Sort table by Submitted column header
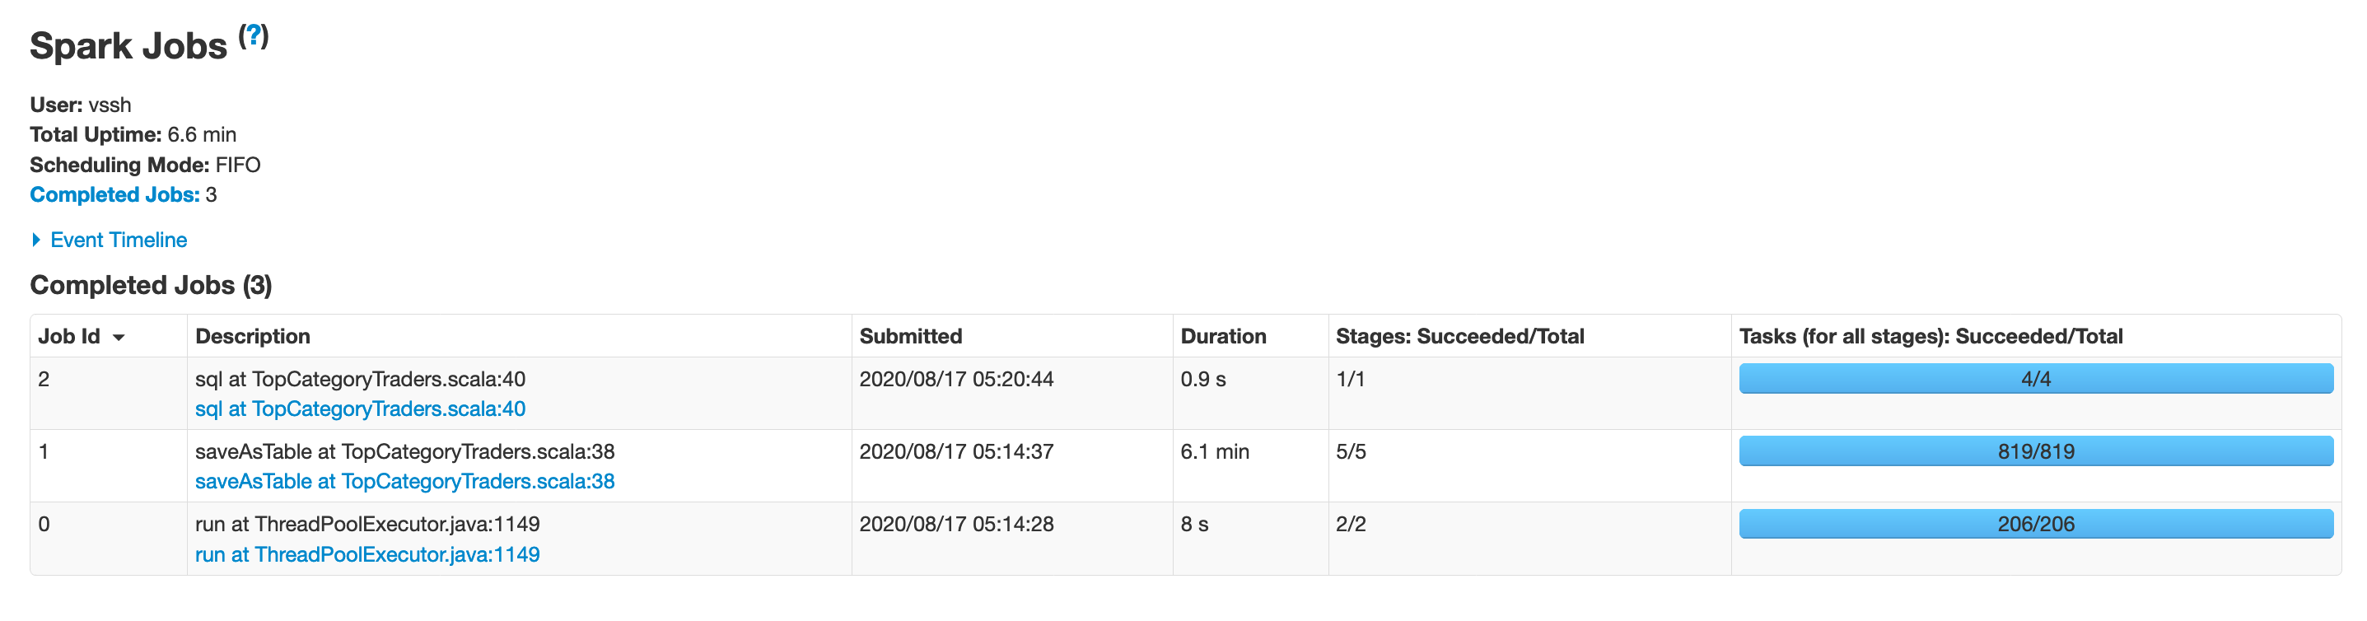This screenshot has width=2367, height=621. point(911,336)
